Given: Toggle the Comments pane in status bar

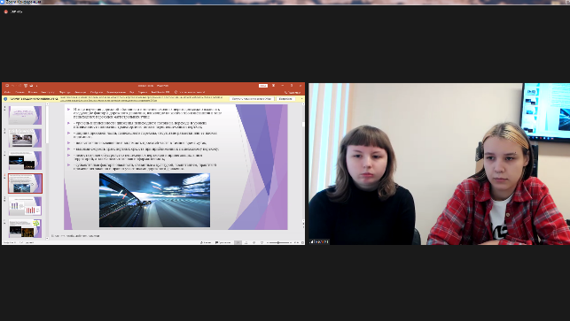Looking at the screenshot, I should (x=223, y=242).
